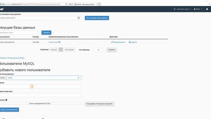The width and height of the screenshot is (211, 119).
Task: Expand the restore database dropdown
Action: 78,18
